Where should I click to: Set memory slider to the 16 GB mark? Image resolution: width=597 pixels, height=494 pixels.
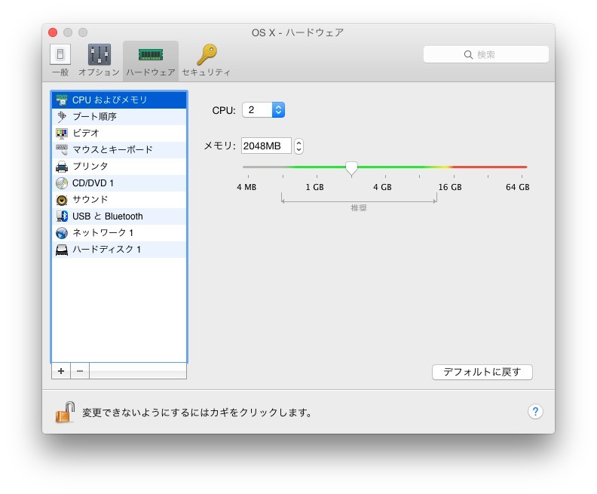pos(454,167)
